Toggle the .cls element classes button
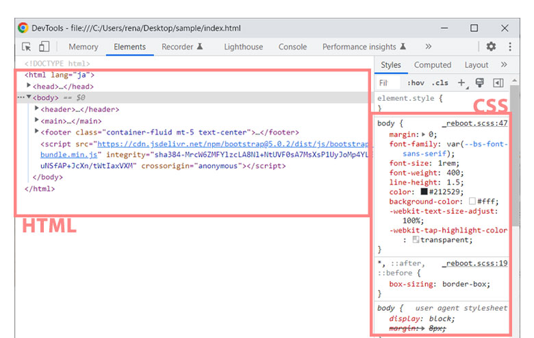The width and height of the screenshot is (534, 338). click(x=440, y=83)
